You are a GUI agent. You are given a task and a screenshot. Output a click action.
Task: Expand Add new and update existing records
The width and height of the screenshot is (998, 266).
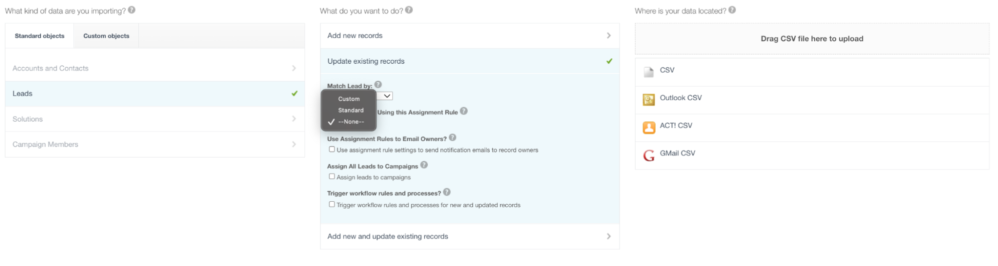[x=470, y=236]
